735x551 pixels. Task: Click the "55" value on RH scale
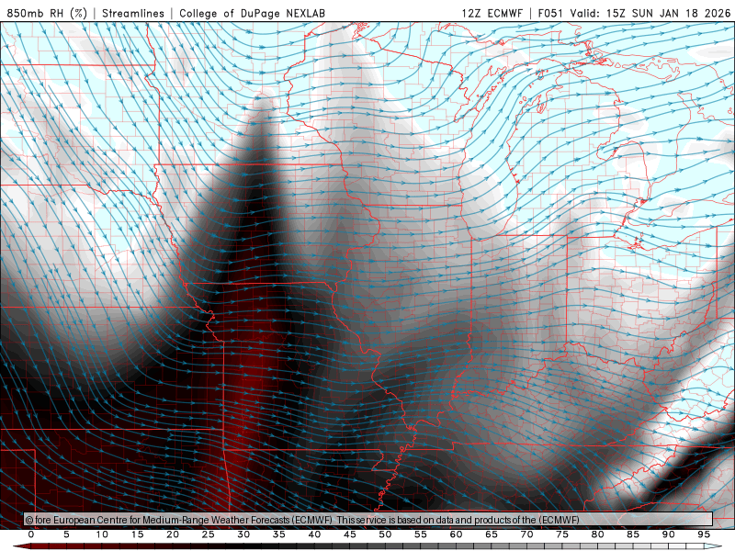coord(421,534)
